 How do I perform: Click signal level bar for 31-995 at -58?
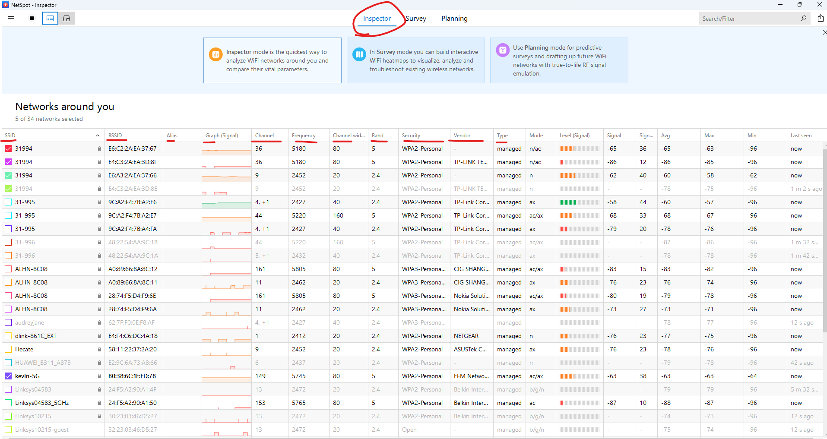pos(580,202)
